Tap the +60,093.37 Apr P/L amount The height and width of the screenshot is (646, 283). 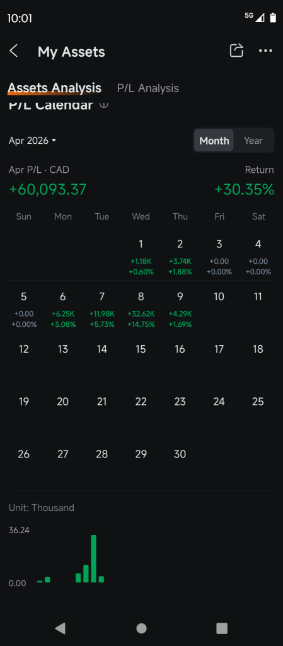(48, 189)
